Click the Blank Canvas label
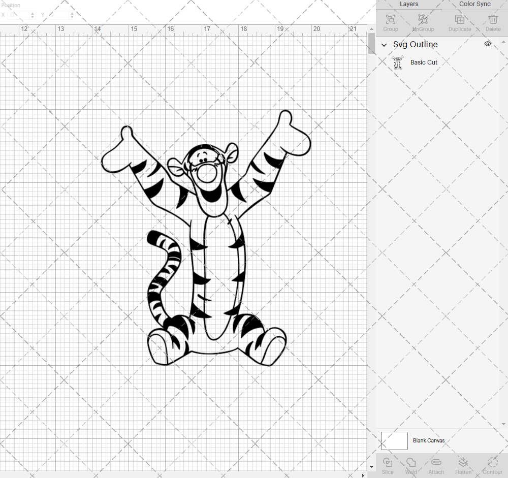 (x=429, y=440)
